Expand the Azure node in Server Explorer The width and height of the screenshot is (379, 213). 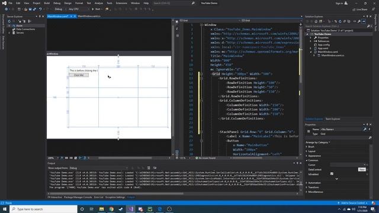(9, 25)
